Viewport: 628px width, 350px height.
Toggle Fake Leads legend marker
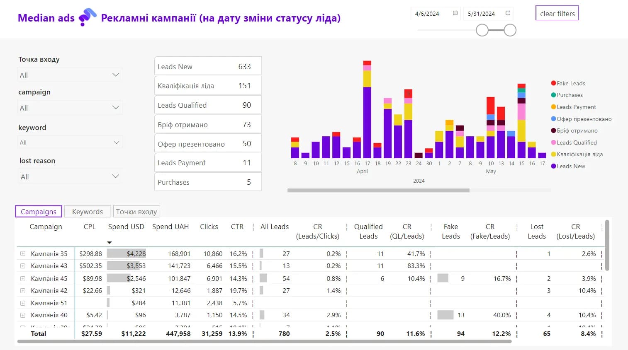553,83
